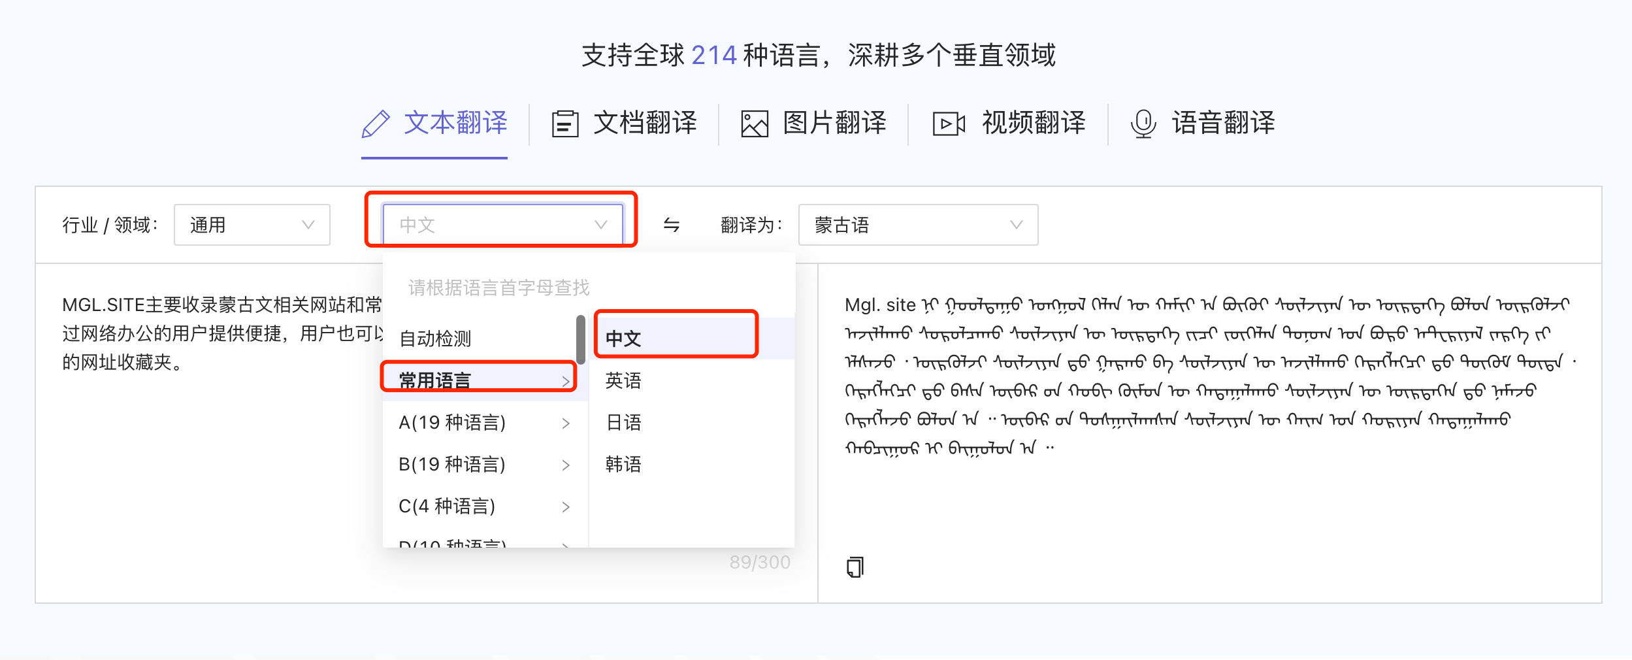Open the 蒙古语 target language dropdown
This screenshot has height=660, width=1632.
click(917, 225)
